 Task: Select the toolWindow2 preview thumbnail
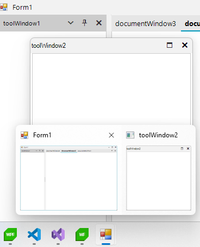point(159,178)
